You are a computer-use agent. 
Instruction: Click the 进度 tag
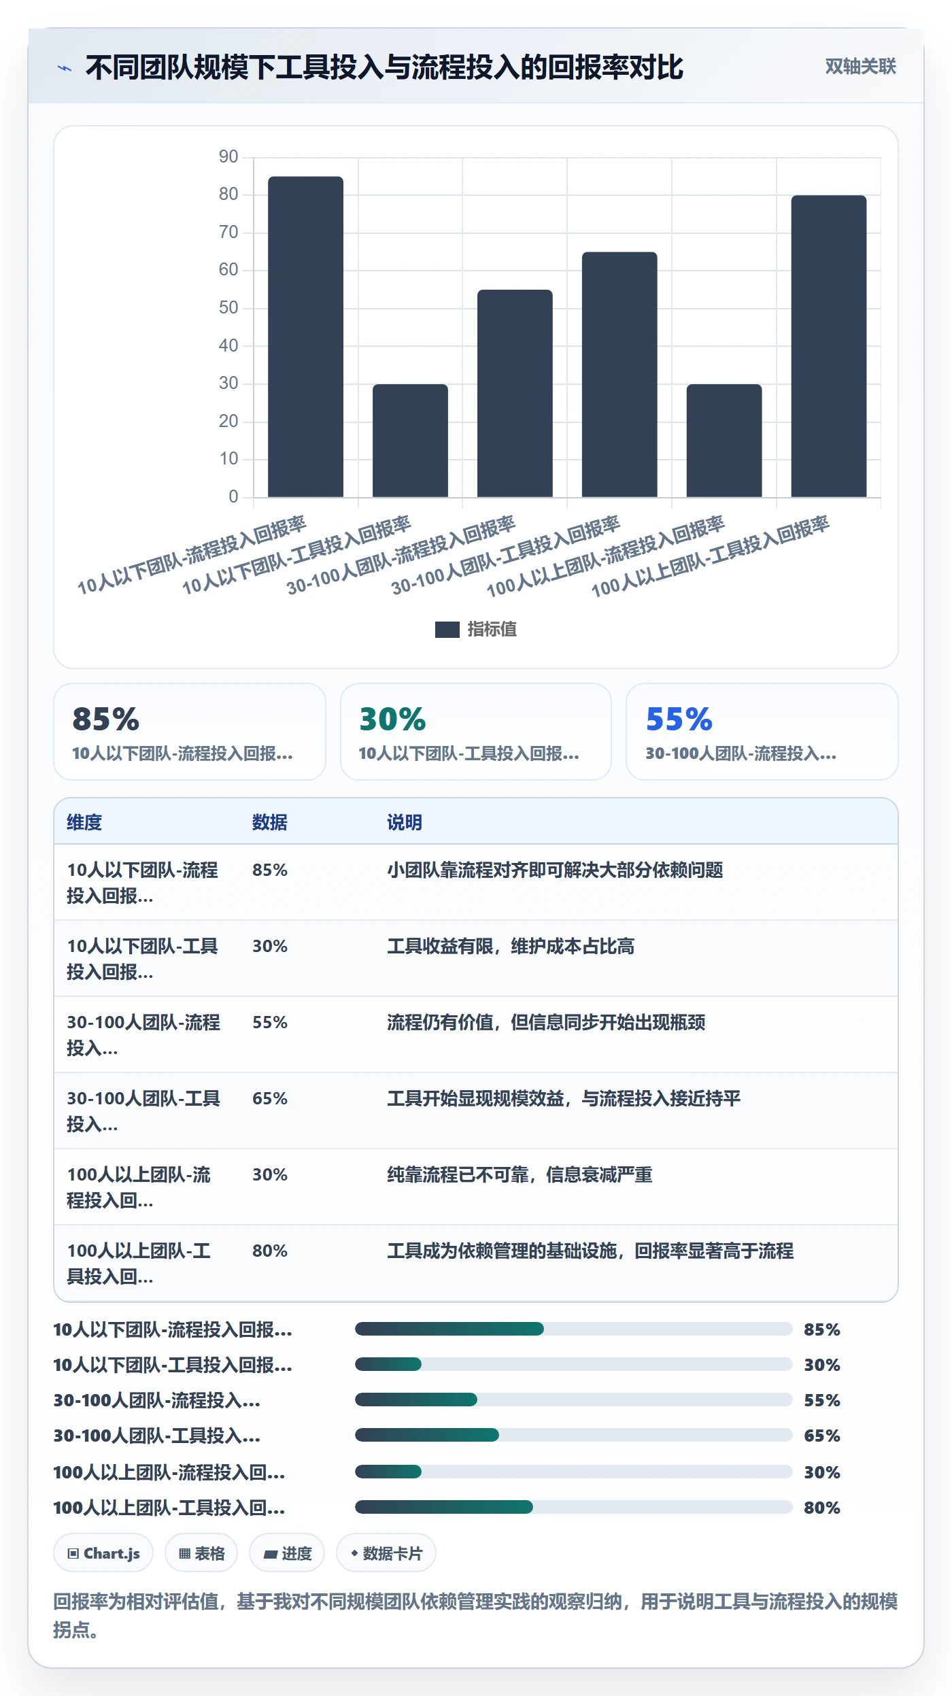(287, 1553)
